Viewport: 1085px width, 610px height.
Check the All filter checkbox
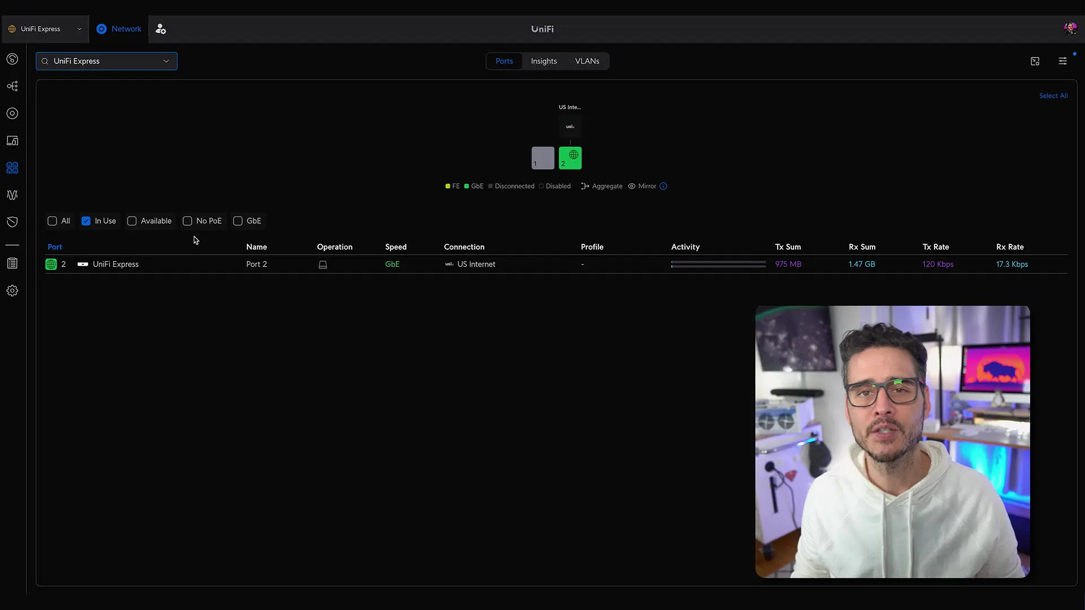52,221
